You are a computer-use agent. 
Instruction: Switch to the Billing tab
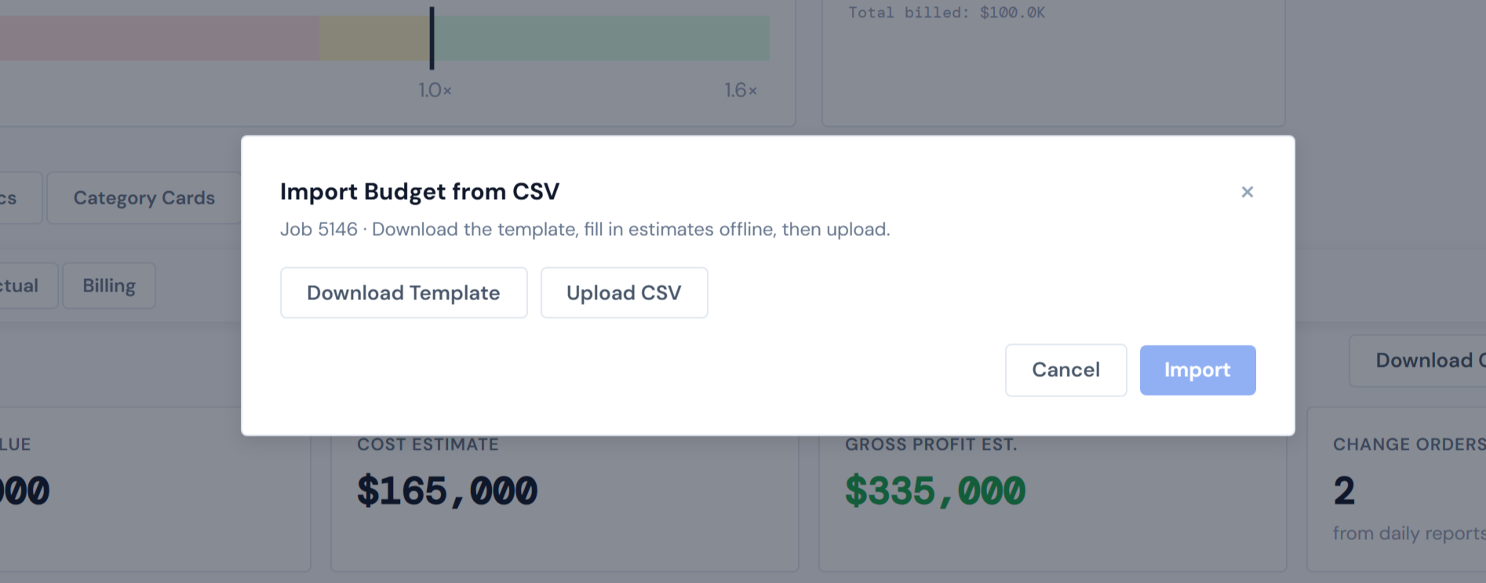[x=109, y=285]
